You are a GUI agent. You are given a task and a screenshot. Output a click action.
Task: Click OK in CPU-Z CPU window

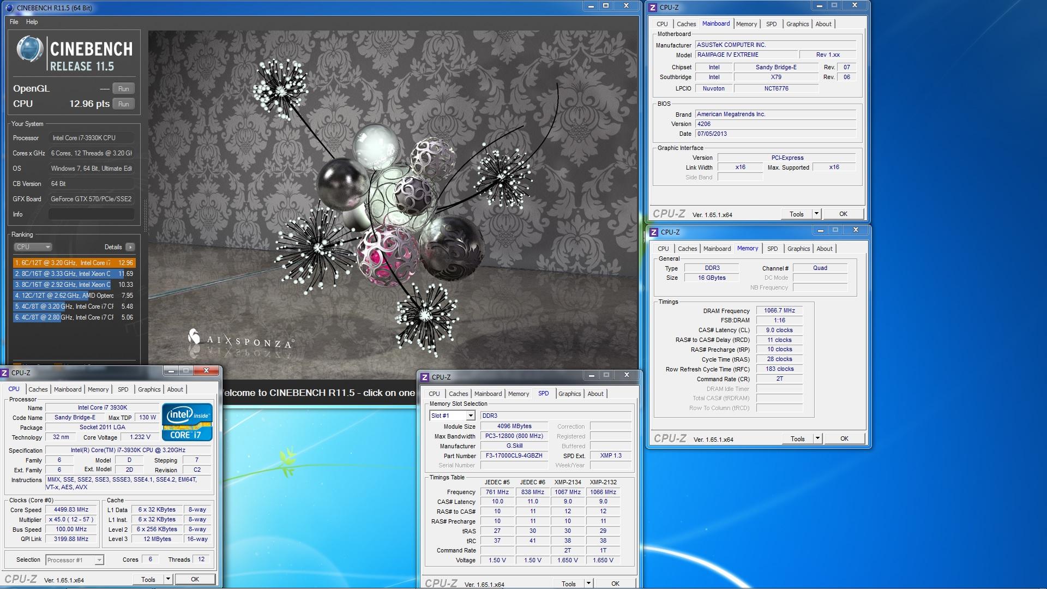pos(195,580)
